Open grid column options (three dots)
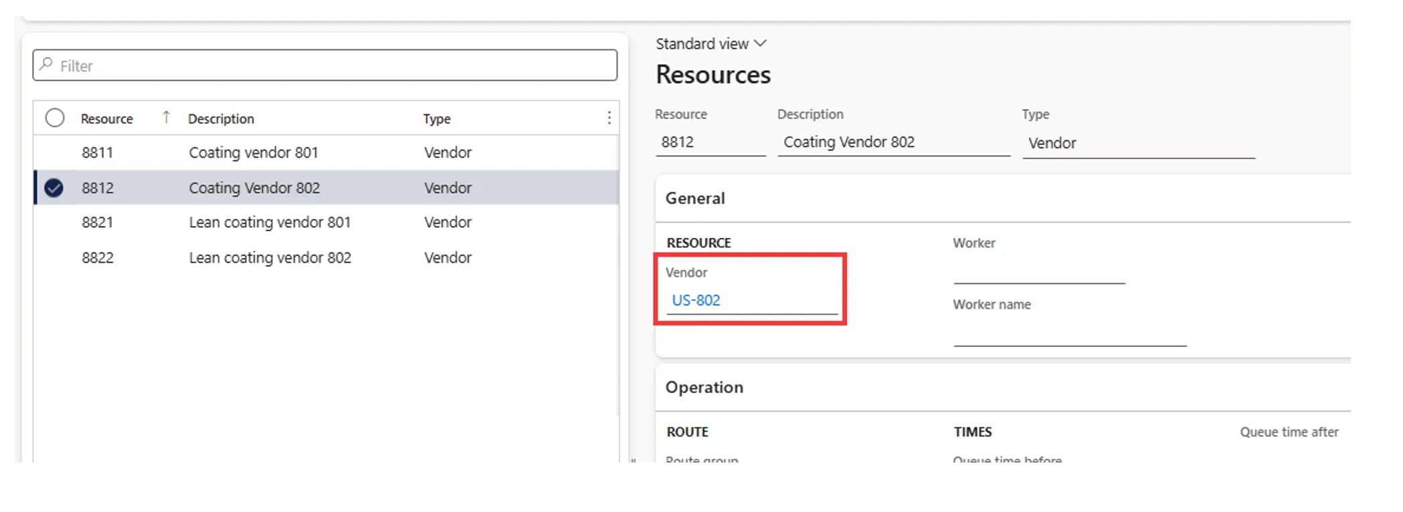 (608, 118)
